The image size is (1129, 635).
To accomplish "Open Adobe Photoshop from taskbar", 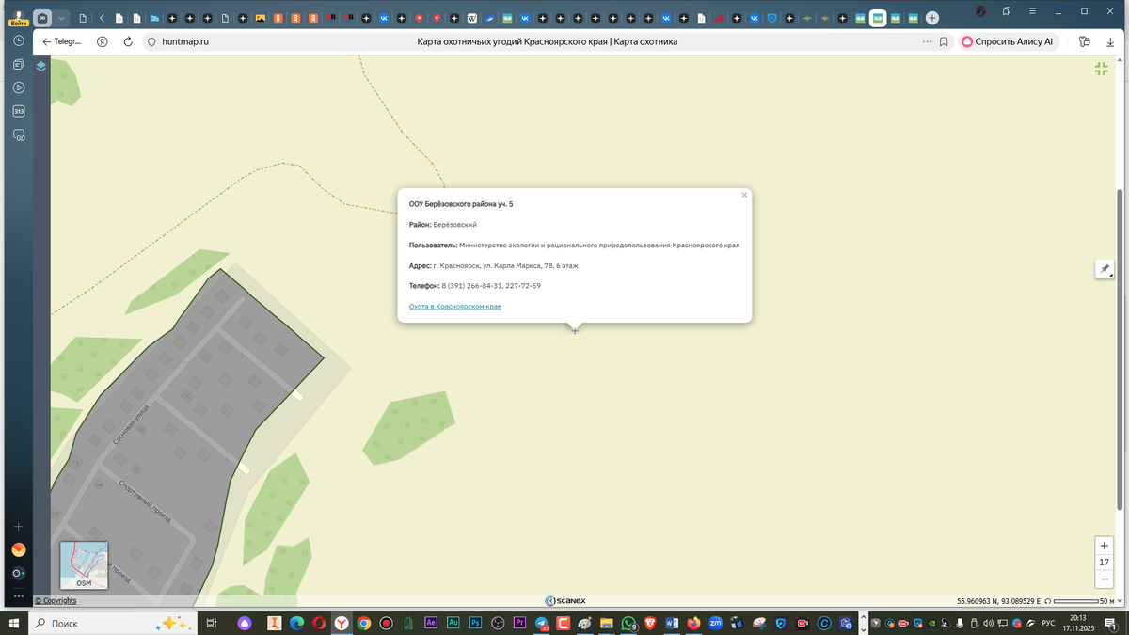I will coord(476,623).
